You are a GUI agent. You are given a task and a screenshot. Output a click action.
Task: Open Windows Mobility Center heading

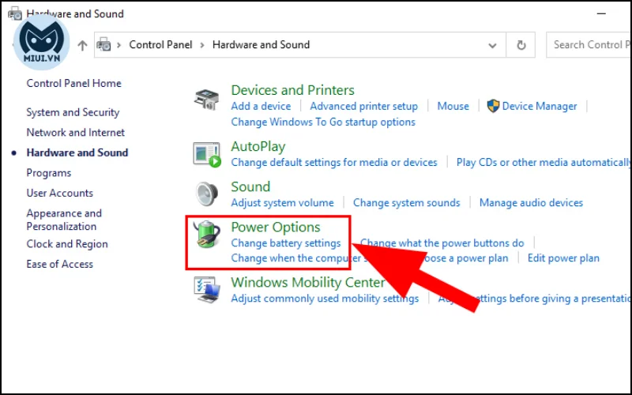tap(308, 282)
